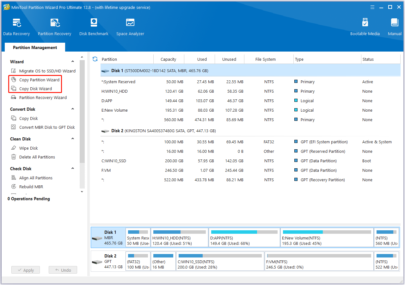Select the Disk 1 header row in list

pyautogui.click(x=250, y=71)
